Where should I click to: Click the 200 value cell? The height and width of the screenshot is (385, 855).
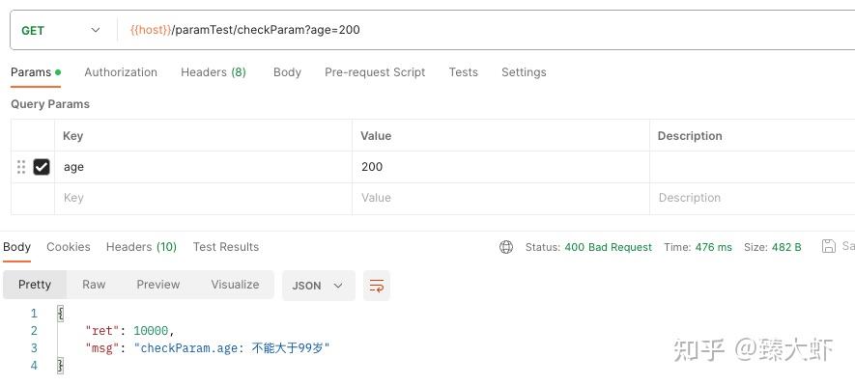pos(500,167)
